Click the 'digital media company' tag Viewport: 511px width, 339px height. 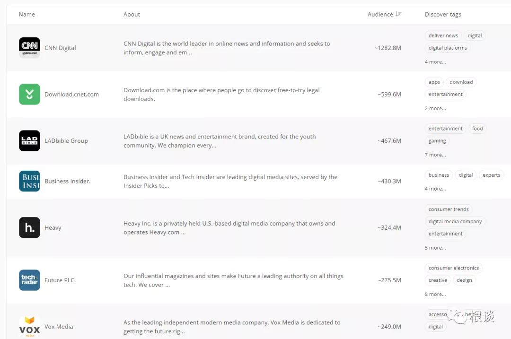tap(455, 221)
